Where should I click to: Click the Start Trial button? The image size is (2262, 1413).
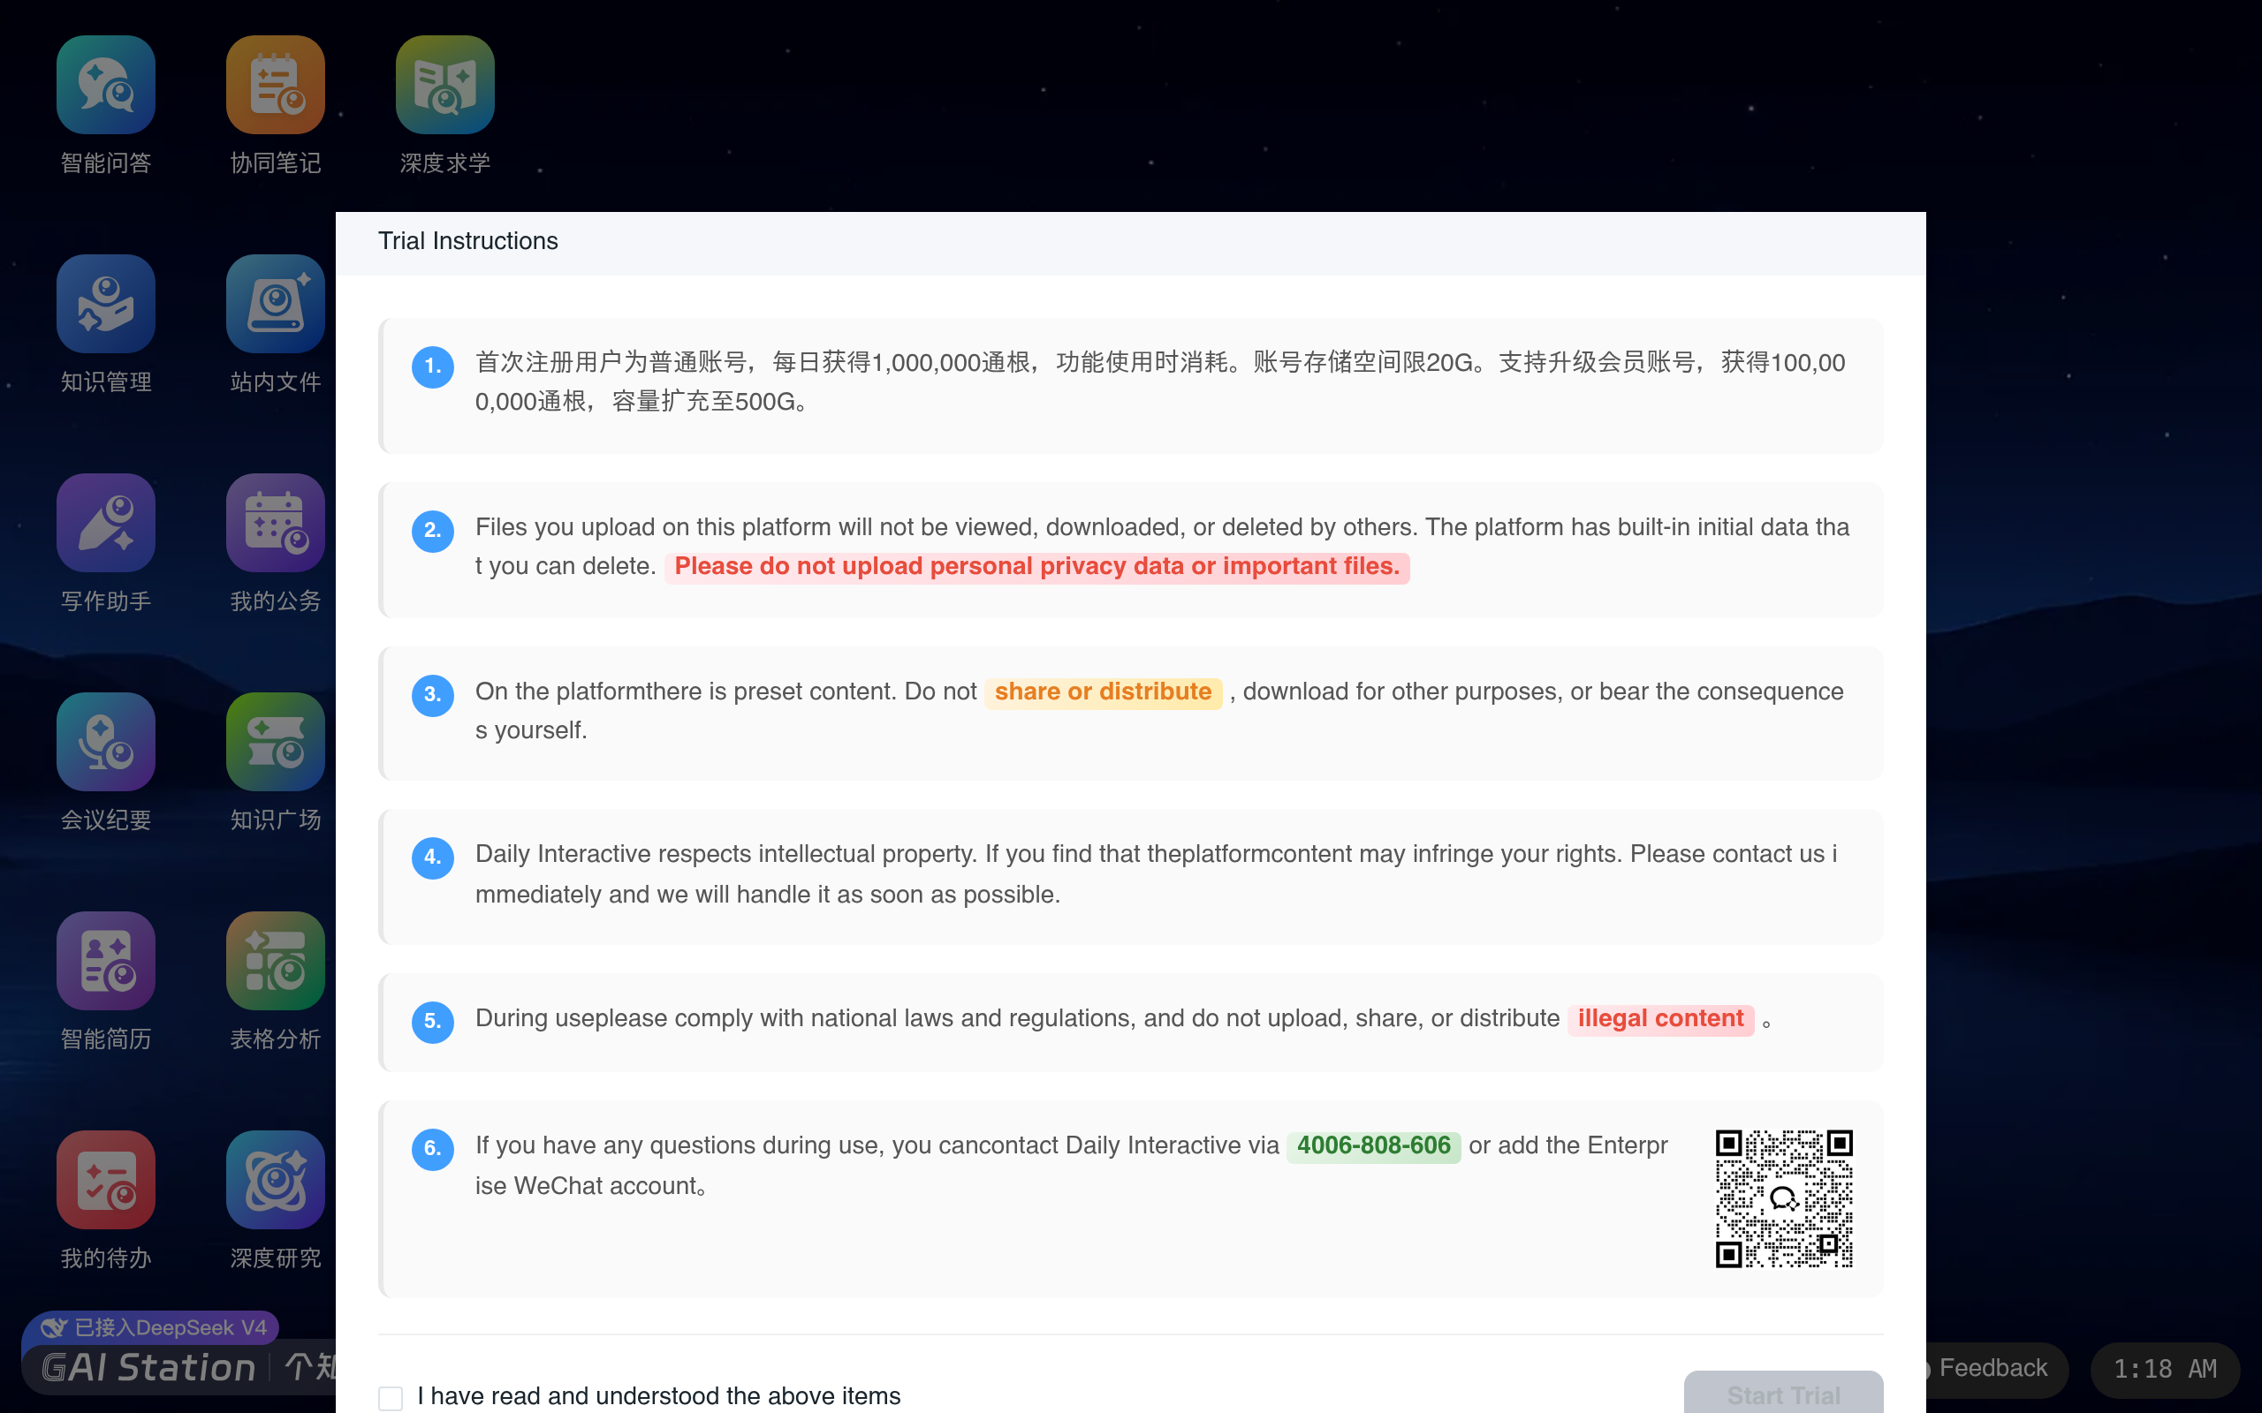click(x=1783, y=1393)
